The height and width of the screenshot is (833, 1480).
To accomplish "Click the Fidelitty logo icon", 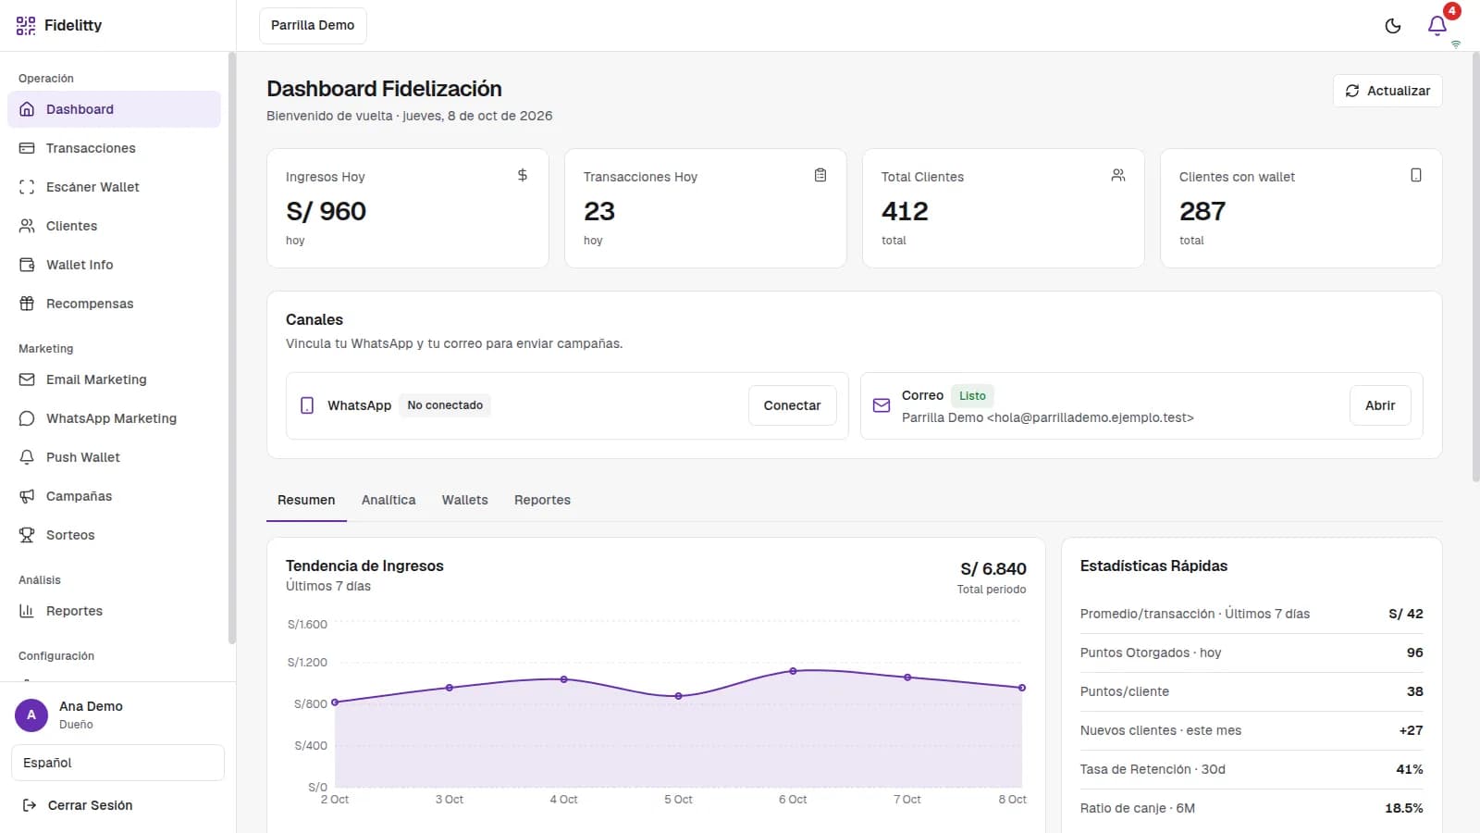I will (26, 26).
